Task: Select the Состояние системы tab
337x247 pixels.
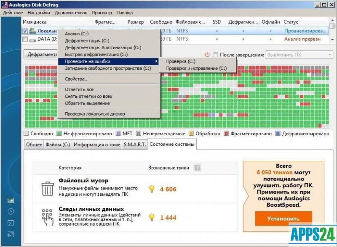Action: 172,144
